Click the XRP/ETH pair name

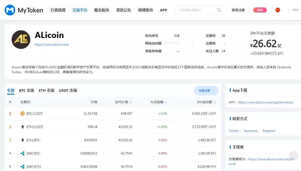(34, 167)
